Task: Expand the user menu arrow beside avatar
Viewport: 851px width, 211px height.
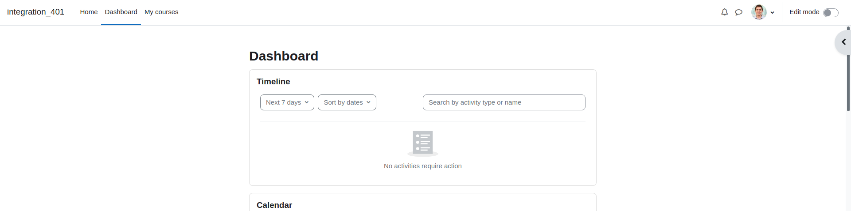Action: pos(773,13)
